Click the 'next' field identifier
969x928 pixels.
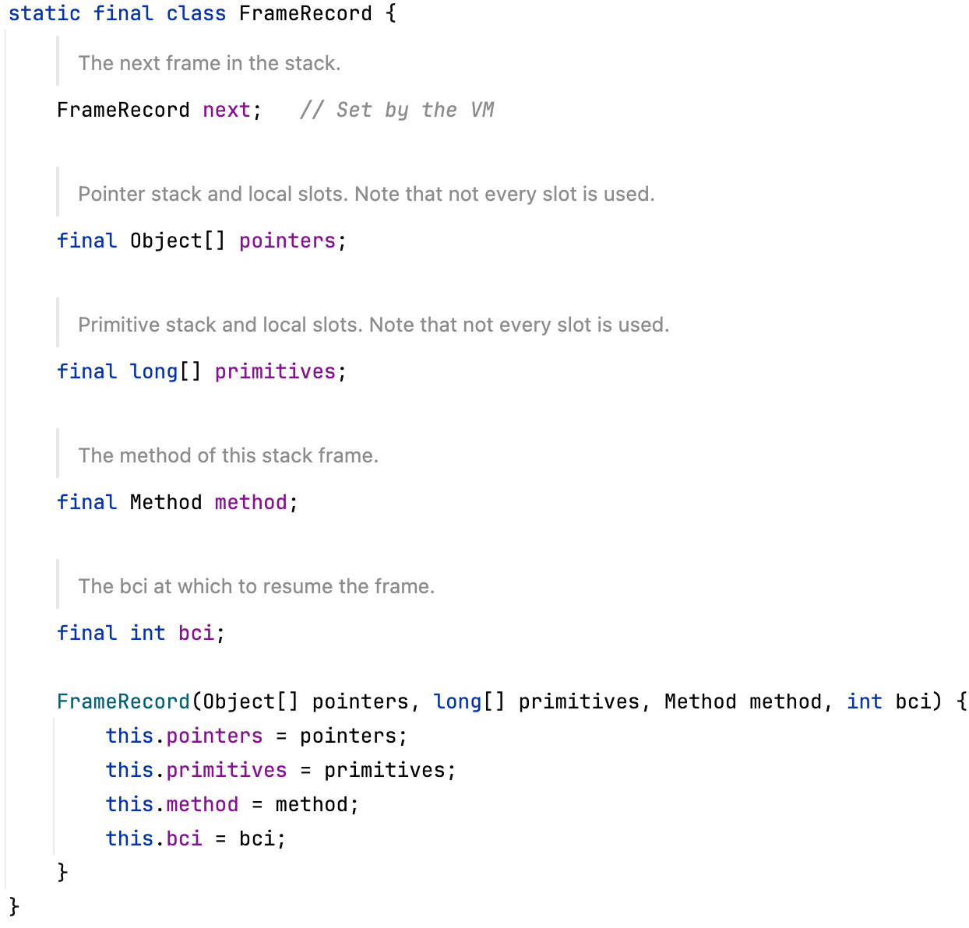(x=227, y=110)
